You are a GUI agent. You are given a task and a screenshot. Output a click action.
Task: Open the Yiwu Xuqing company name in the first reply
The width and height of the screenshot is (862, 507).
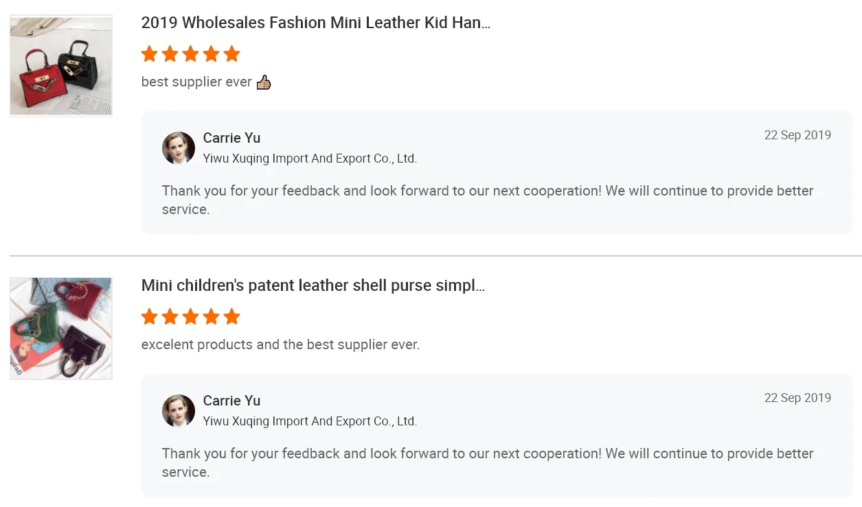click(310, 158)
